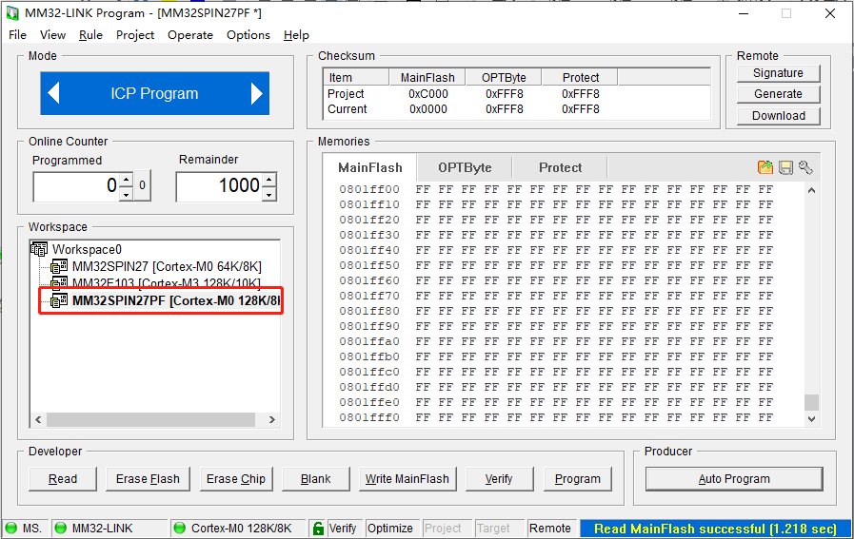Viewport: 854px width, 539px height.
Task: Click the Erase Flash button
Action: 148,478
